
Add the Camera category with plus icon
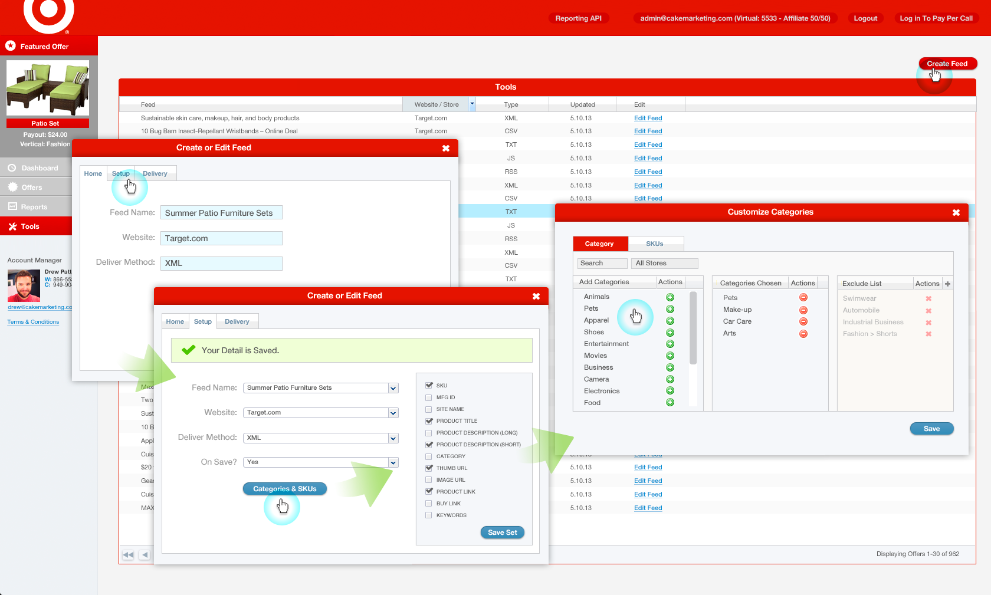click(x=670, y=379)
